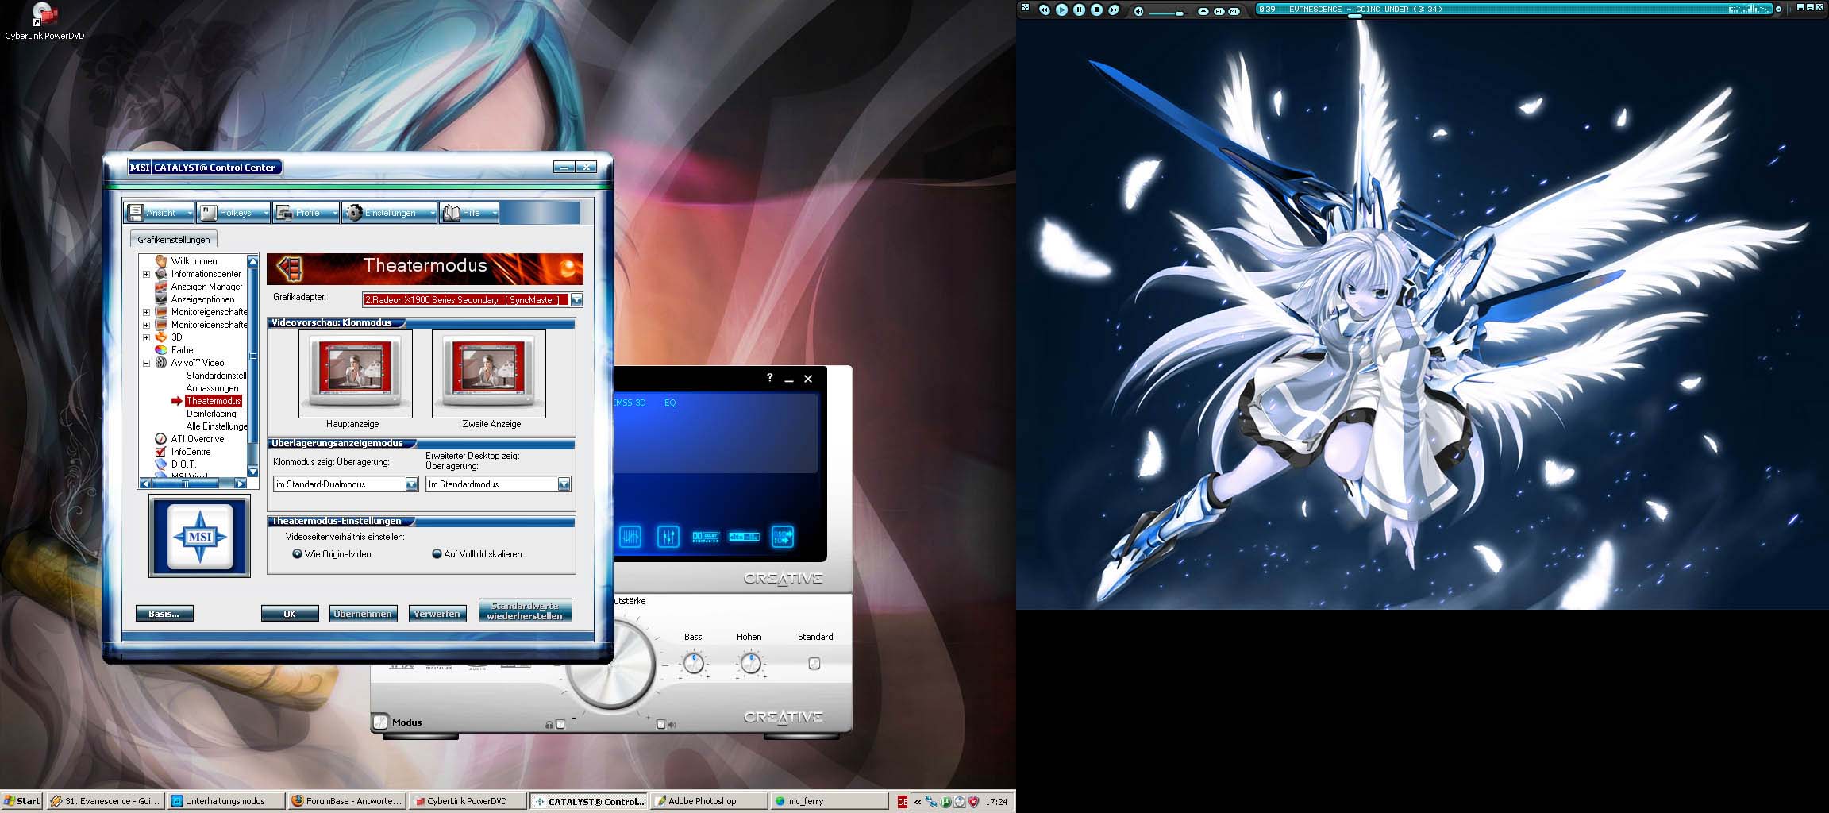Viewport: 1829px width, 813px height.
Task: Click the Zweite Anzeige preview thumbnail
Action: pyautogui.click(x=488, y=373)
